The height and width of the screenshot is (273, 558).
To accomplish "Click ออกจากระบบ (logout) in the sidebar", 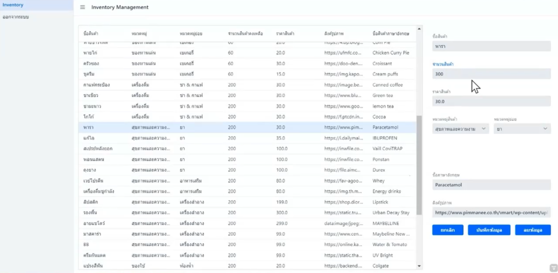I will click(16, 17).
